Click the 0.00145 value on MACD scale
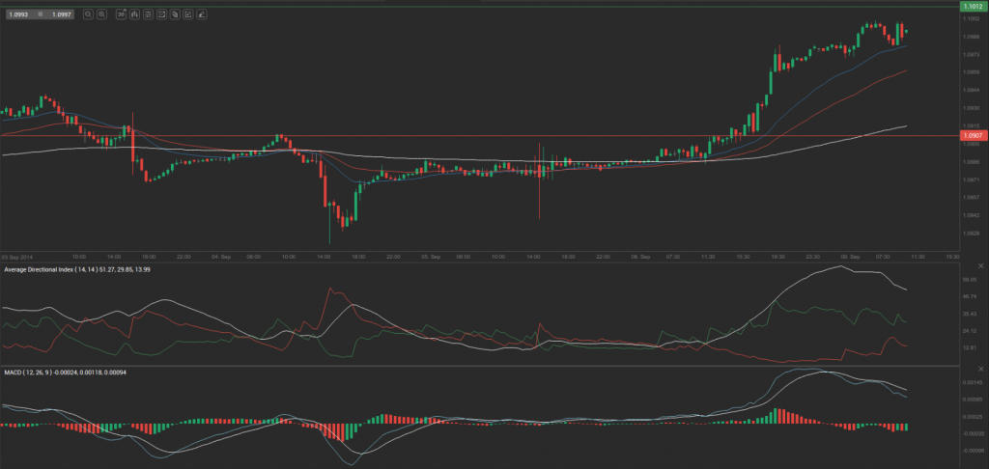 [972, 383]
